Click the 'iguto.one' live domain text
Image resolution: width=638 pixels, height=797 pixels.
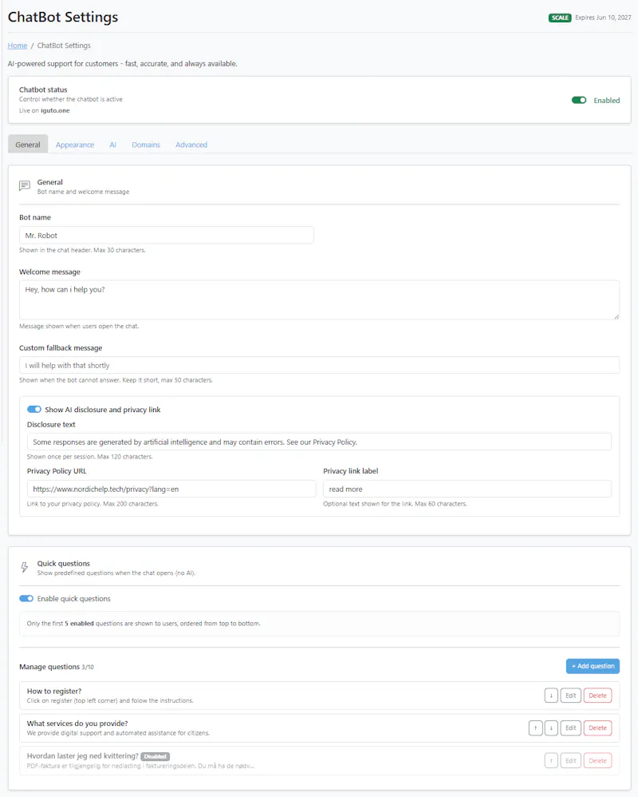click(55, 110)
